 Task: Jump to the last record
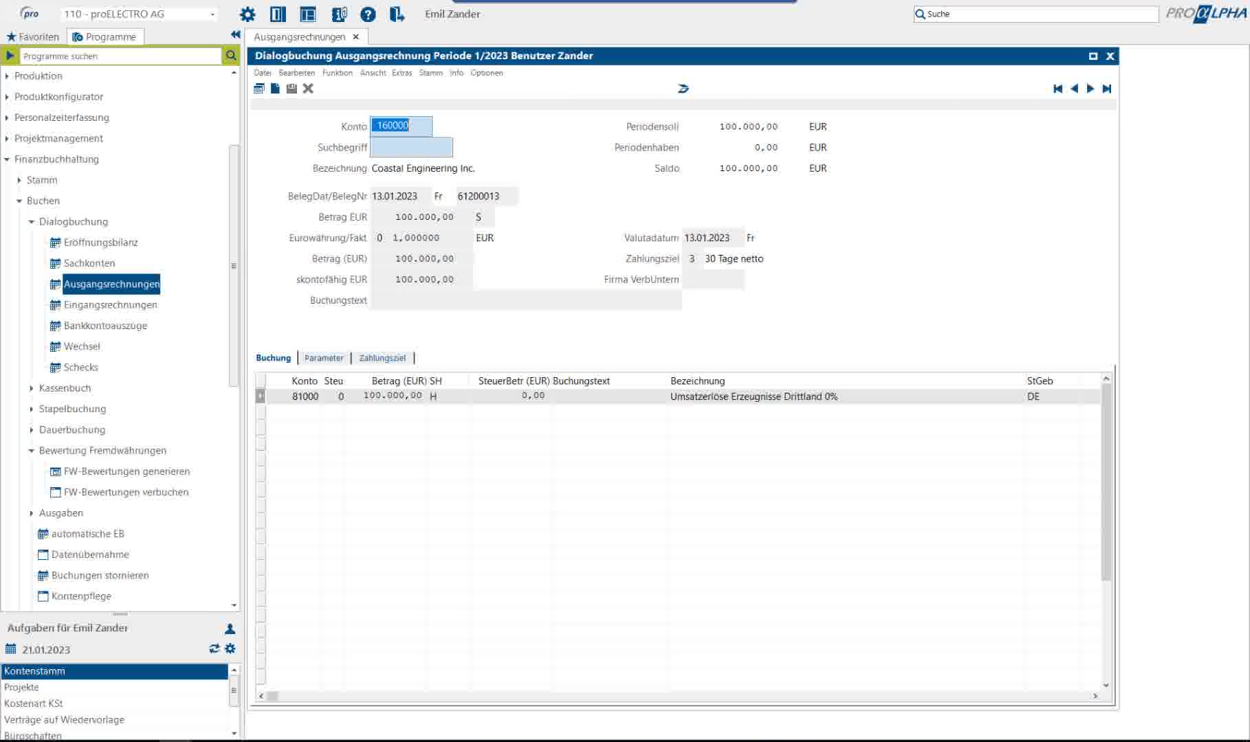(x=1107, y=89)
